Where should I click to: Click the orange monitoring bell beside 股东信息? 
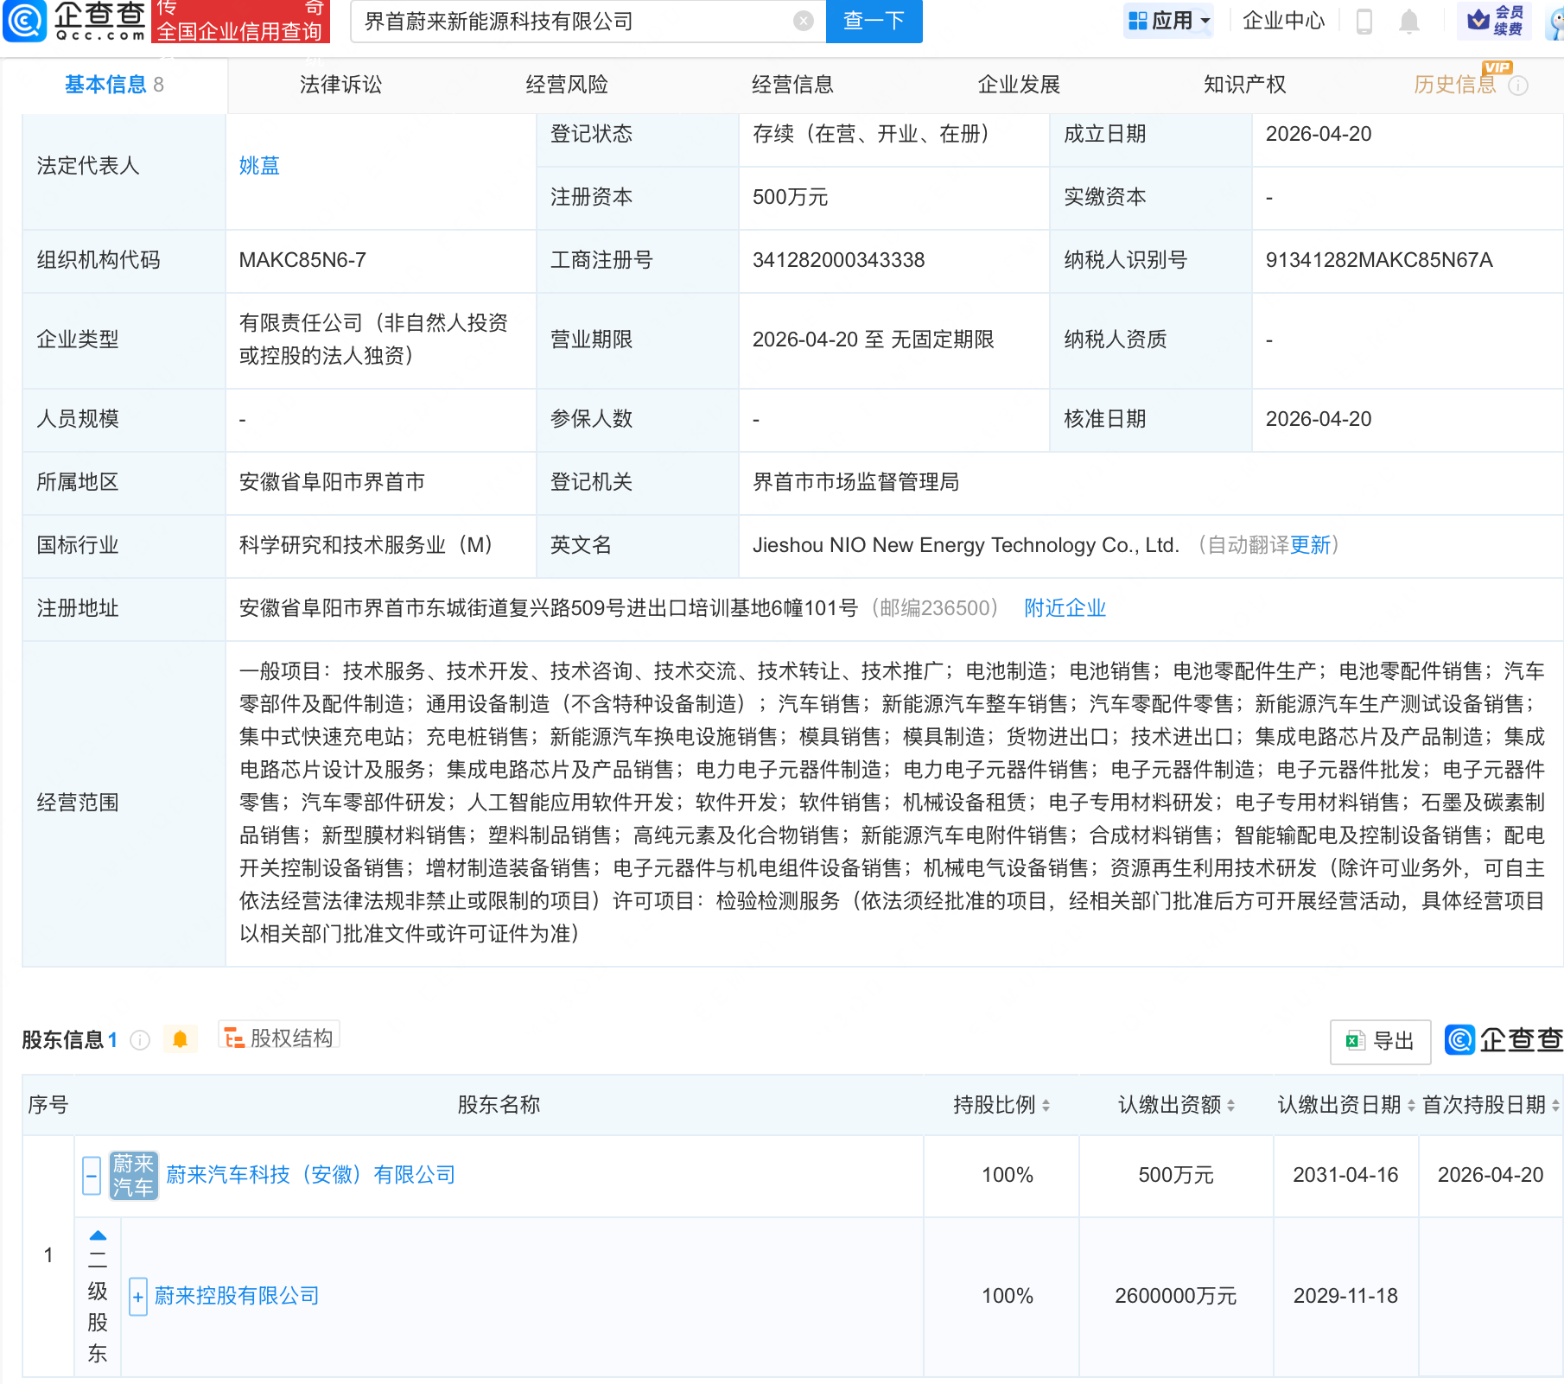181,1040
